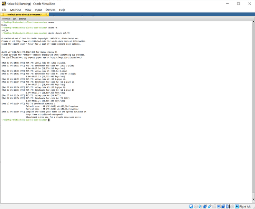Screen dimensions: 255x209
Task: Click 'Benchmark for core #2 (GO 2-pipe c)' line
Action: click(x=38, y=82)
